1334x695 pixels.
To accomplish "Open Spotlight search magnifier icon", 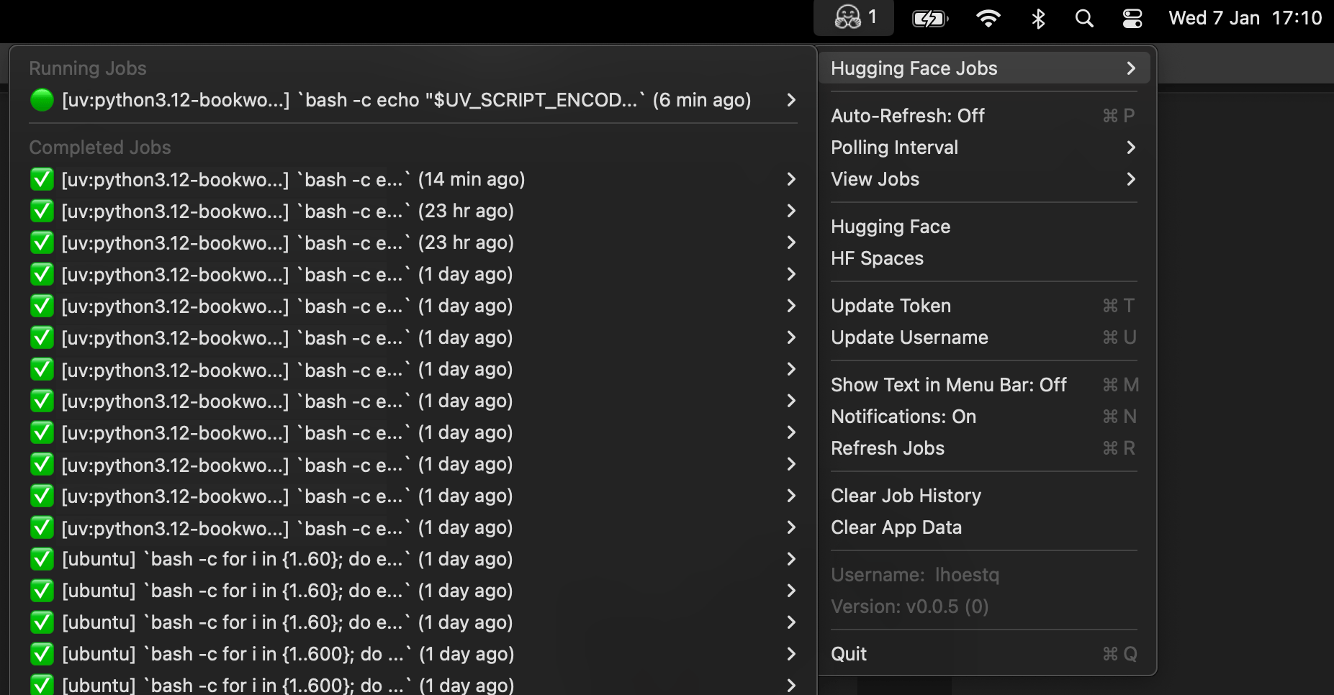I will tap(1084, 18).
